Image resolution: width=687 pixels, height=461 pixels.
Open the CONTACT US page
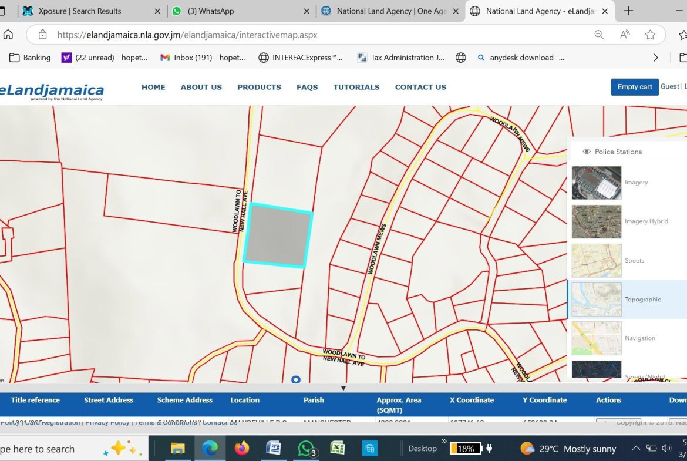point(420,87)
